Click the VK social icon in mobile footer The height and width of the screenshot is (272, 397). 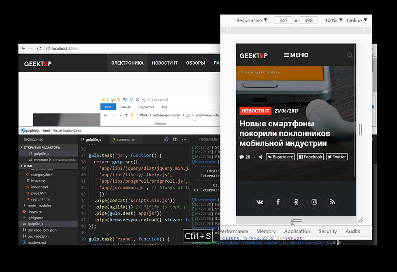click(x=259, y=202)
